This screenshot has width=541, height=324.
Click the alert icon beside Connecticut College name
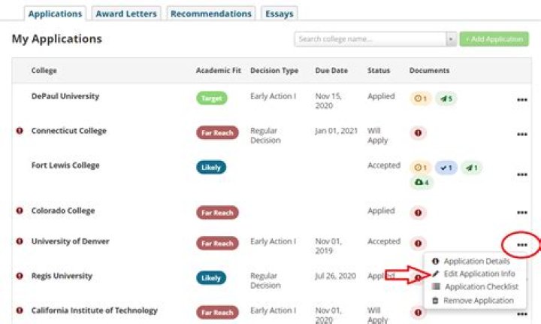click(x=20, y=131)
